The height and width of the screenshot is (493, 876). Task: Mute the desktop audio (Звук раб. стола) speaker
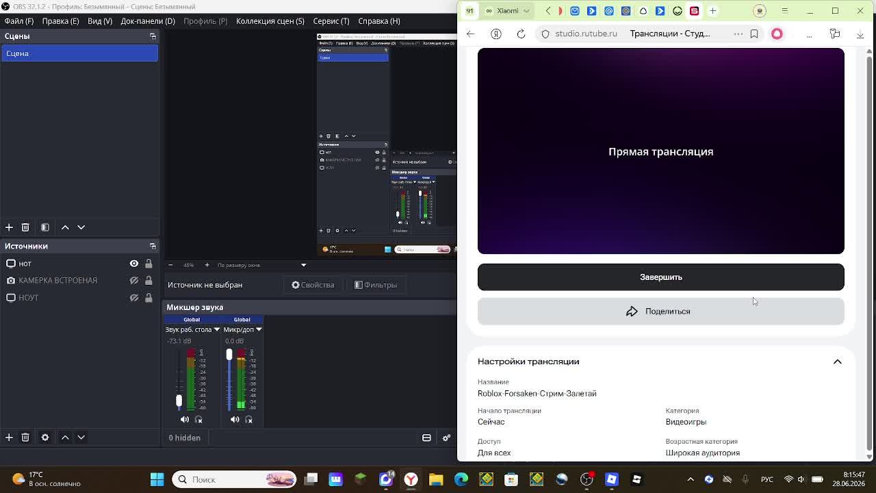tap(185, 420)
